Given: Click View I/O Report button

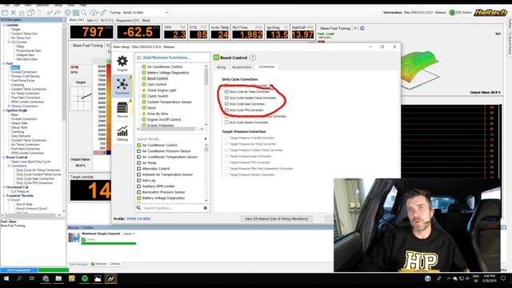Looking at the screenshot, I should click(x=277, y=218).
